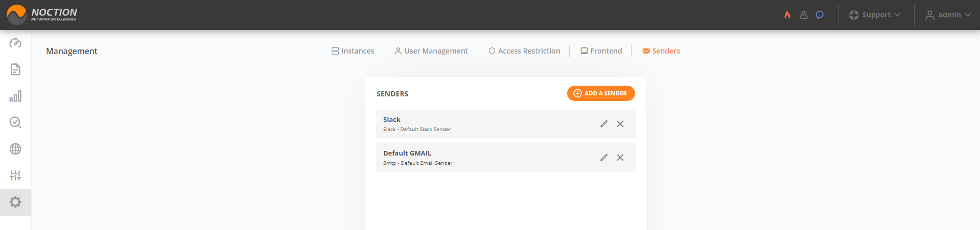The width and height of the screenshot is (980, 230).
Task: Open the reports document icon in sidebar
Action: coord(15,69)
